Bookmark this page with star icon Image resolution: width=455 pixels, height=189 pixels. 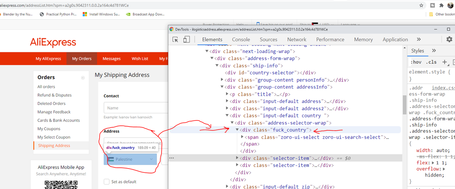[421, 5]
